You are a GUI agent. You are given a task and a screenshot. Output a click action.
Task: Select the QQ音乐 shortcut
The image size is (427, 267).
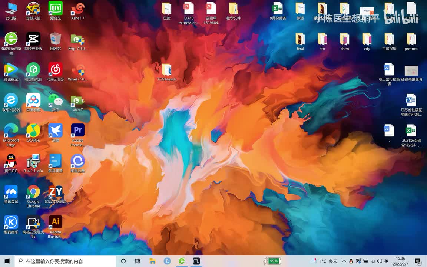tap(33, 133)
